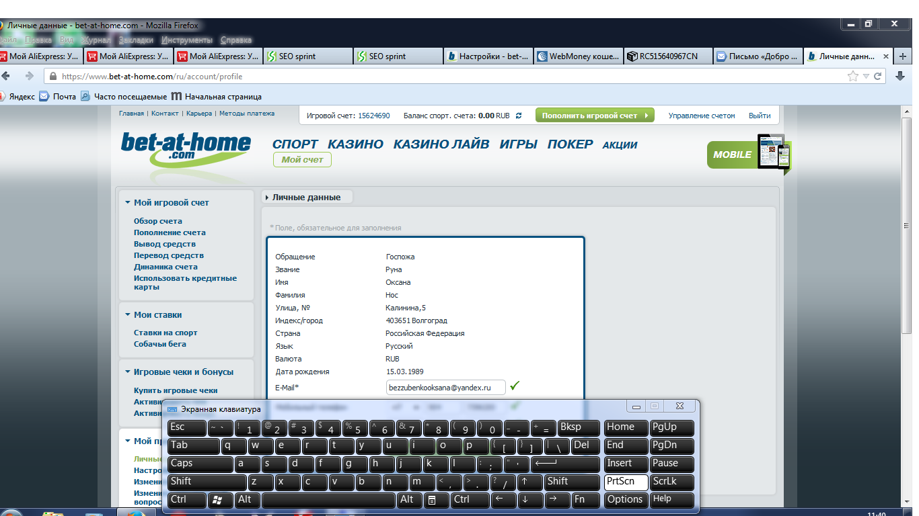919x516 pixels.
Task: Toggle the ScrLk key
Action: pyautogui.click(x=671, y=481)
